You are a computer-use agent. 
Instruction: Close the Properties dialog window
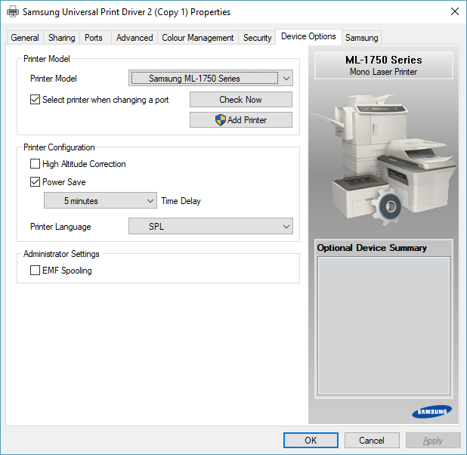pyautogui.click(x=454, y=11)
